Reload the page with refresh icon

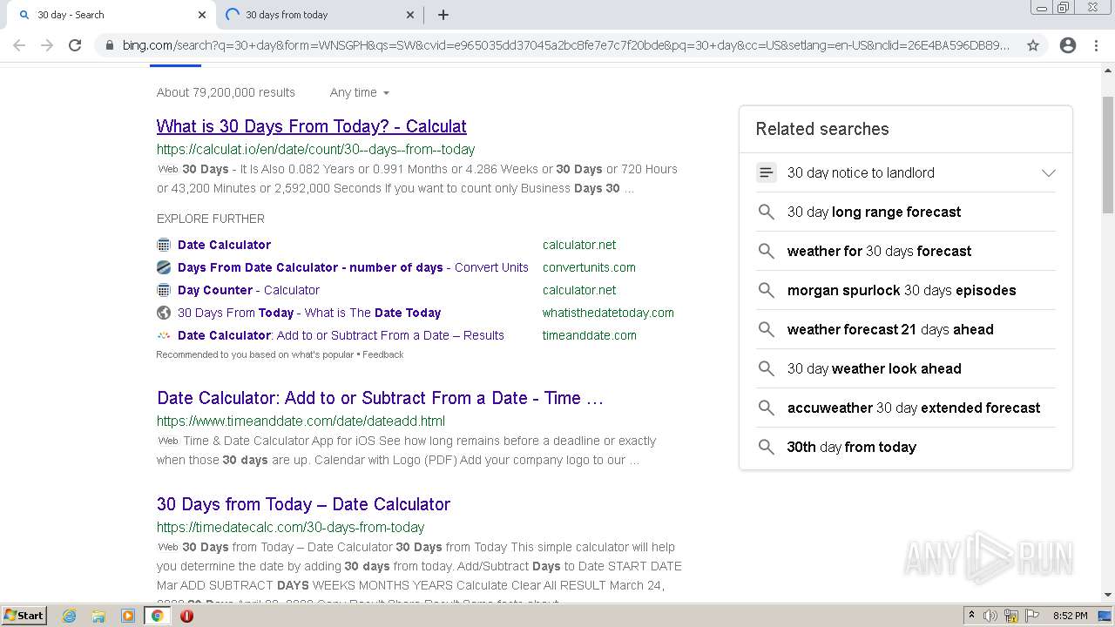pos(75,45)
